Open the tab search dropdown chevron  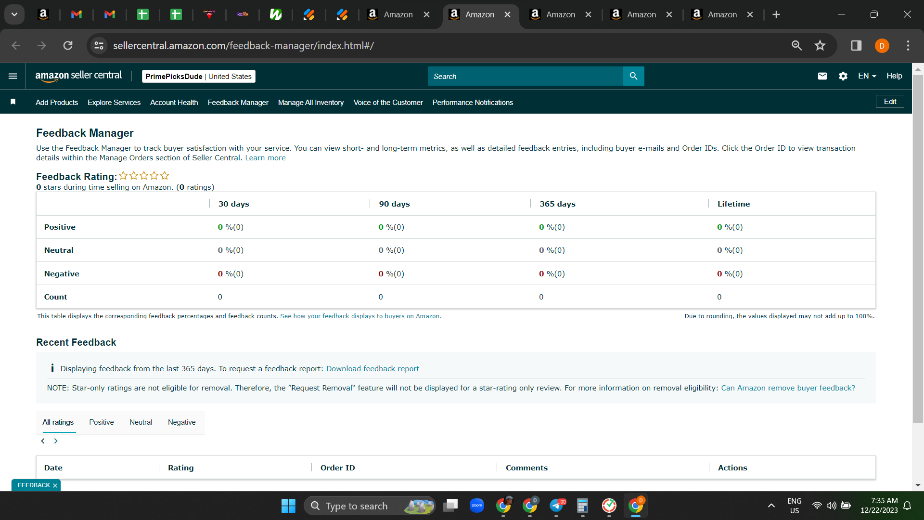(x=14, y=14)
